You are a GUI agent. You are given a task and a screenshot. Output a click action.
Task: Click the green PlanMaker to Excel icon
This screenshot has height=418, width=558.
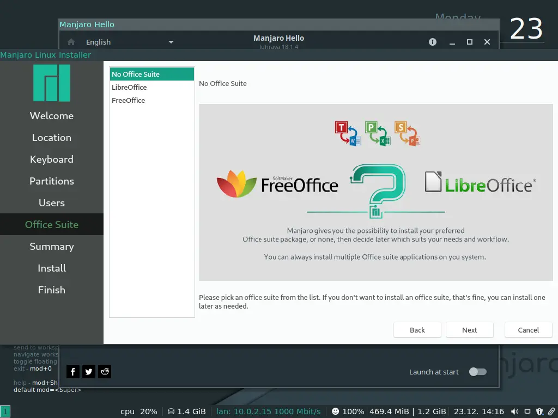click(x=378, y=133)
